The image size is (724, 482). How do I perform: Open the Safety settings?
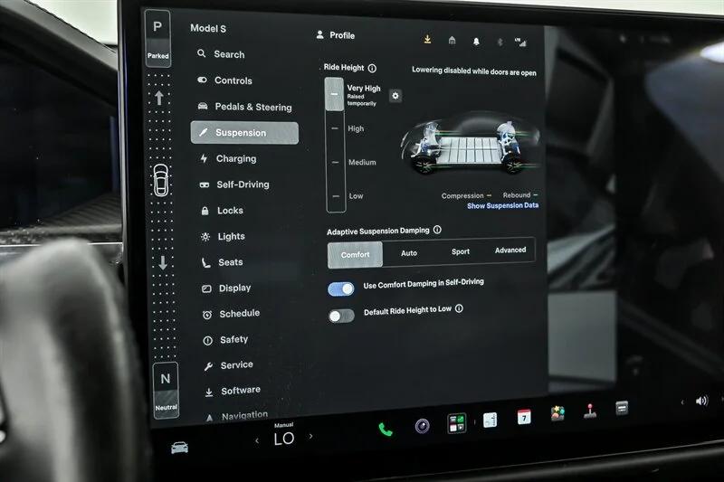[225, 339]
